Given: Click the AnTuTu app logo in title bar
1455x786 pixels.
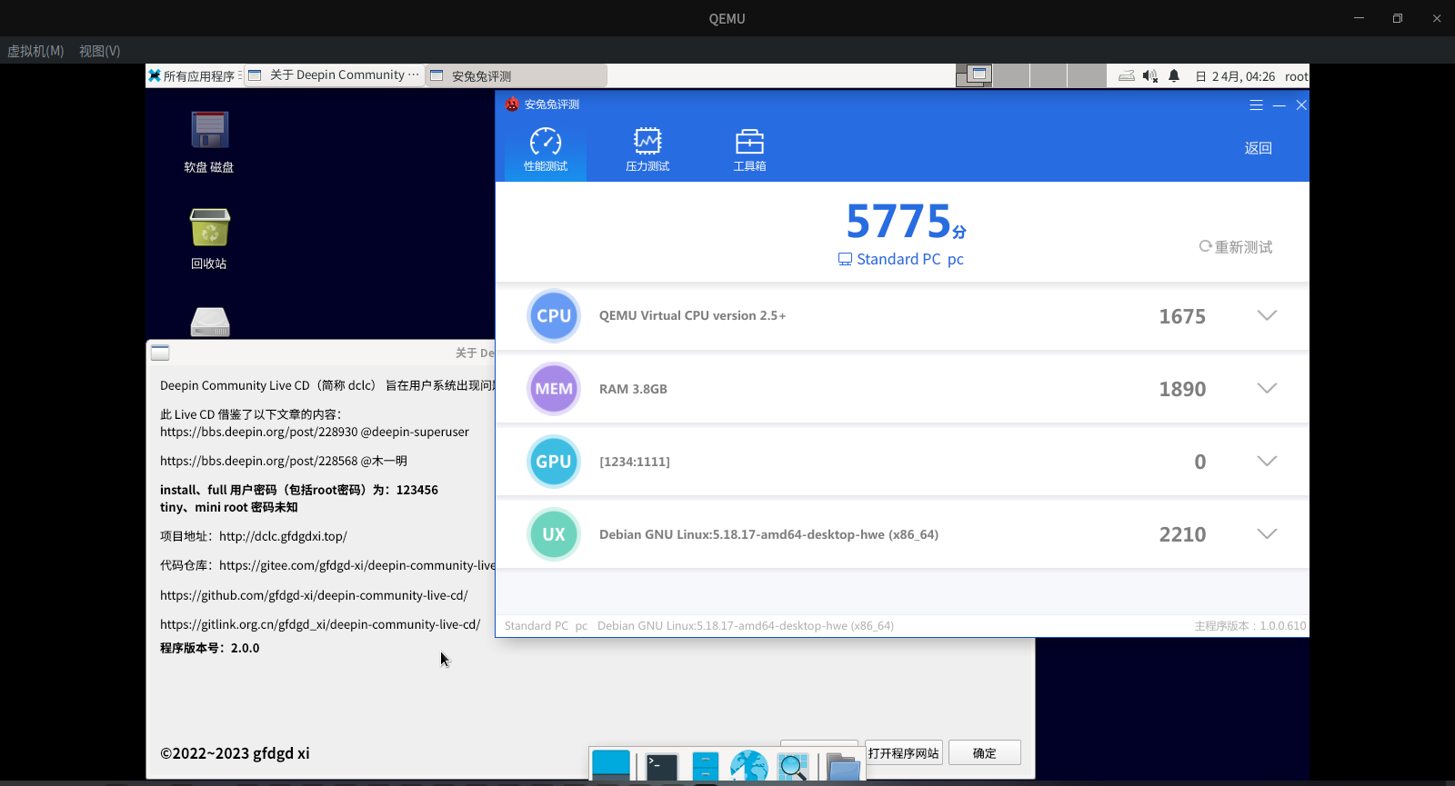Looking at the screenshot, I should 512,104.
